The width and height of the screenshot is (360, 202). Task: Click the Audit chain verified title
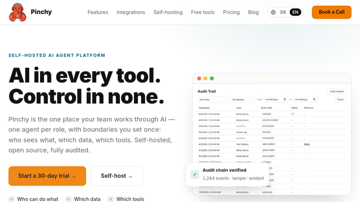[x=224, y=170]
